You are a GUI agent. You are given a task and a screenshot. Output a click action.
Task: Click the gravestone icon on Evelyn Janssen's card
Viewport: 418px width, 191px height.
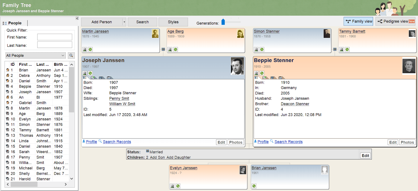pyautogui.click(x=172, y=186)
